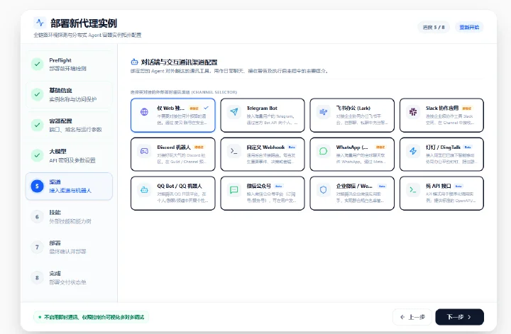
Task: Click the enterprise WeChat shield icon
Action: pos(324,190)
